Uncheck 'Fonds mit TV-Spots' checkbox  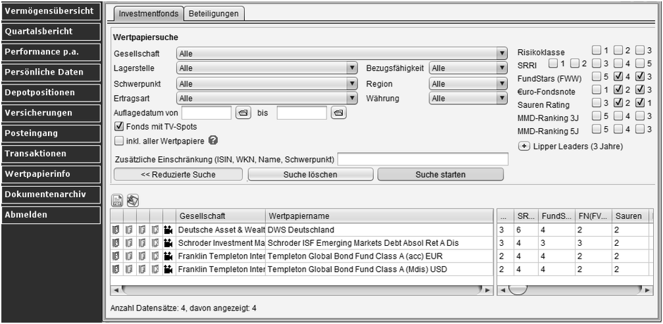point(118,127)
